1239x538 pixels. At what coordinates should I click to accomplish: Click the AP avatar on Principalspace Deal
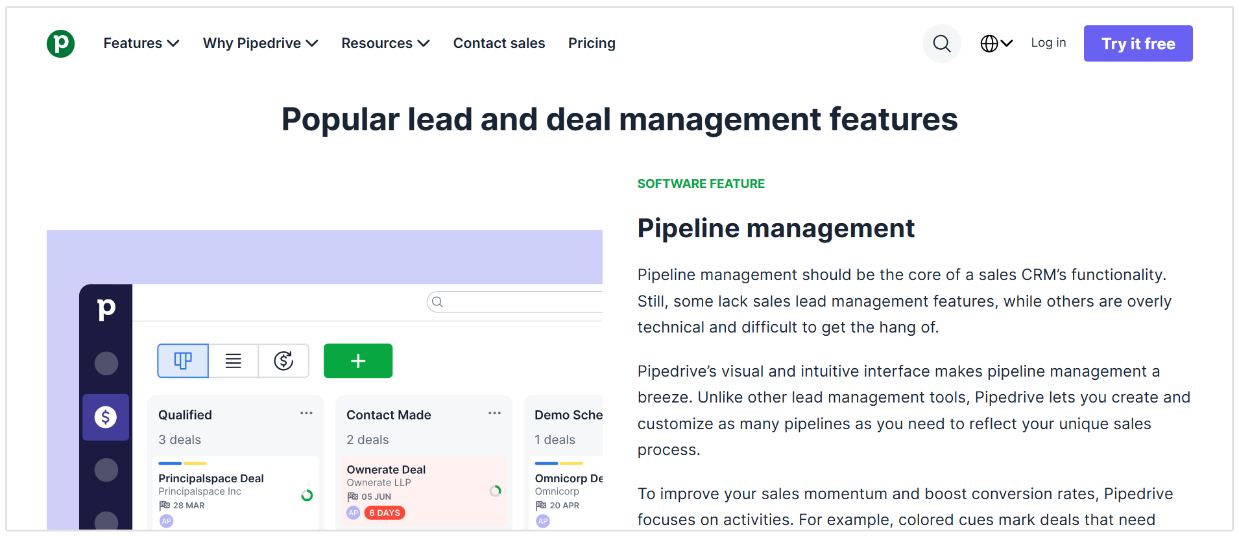(x=167, y=521)
